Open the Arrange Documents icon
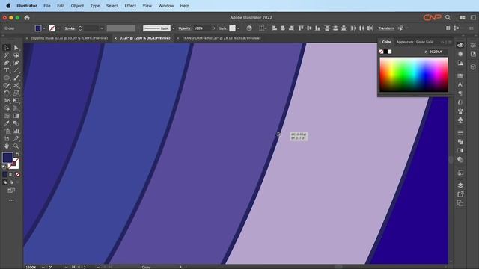The height and width of the screenshot is (269, 479). [463, 18]
